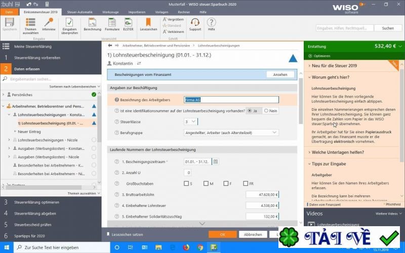Open Themen auswählen in the ribbon
405x253 pixels.
tap(30, 26)
